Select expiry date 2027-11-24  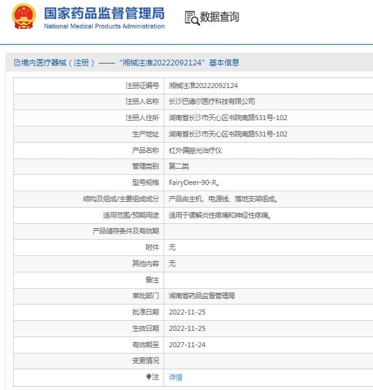click(187, 345)
